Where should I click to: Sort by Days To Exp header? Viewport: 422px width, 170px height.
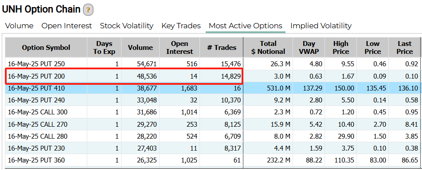pyautogui.click(x=104, y=47)
